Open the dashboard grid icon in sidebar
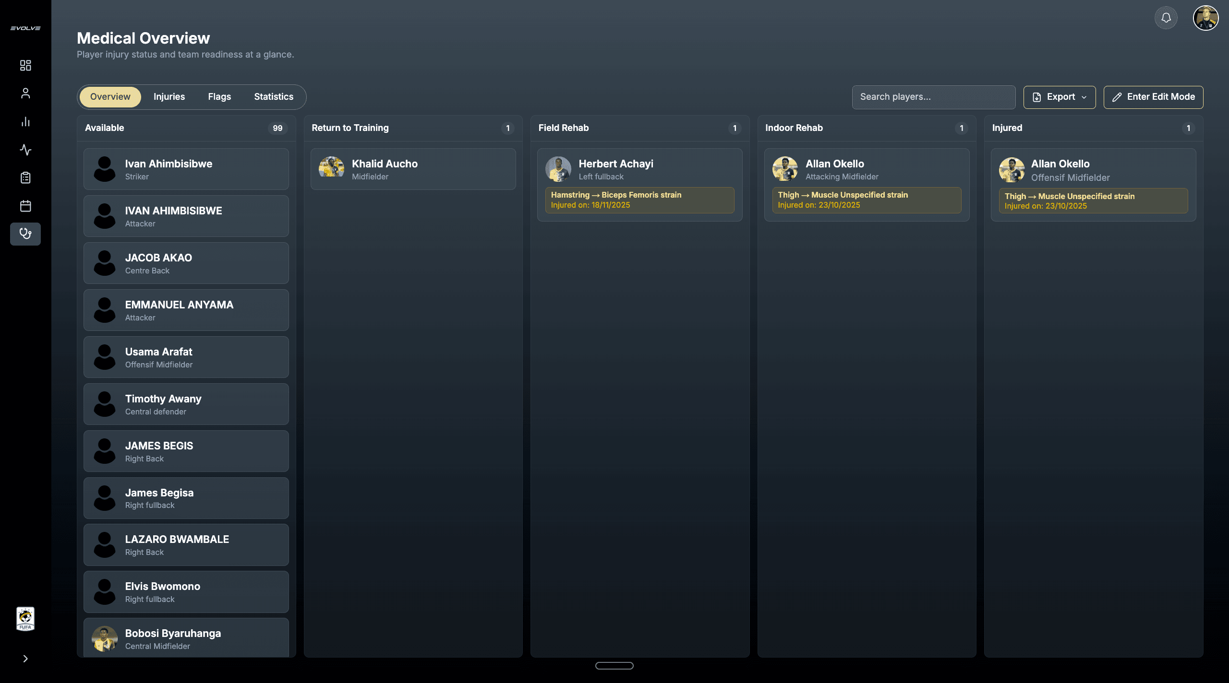 [25, 65]
